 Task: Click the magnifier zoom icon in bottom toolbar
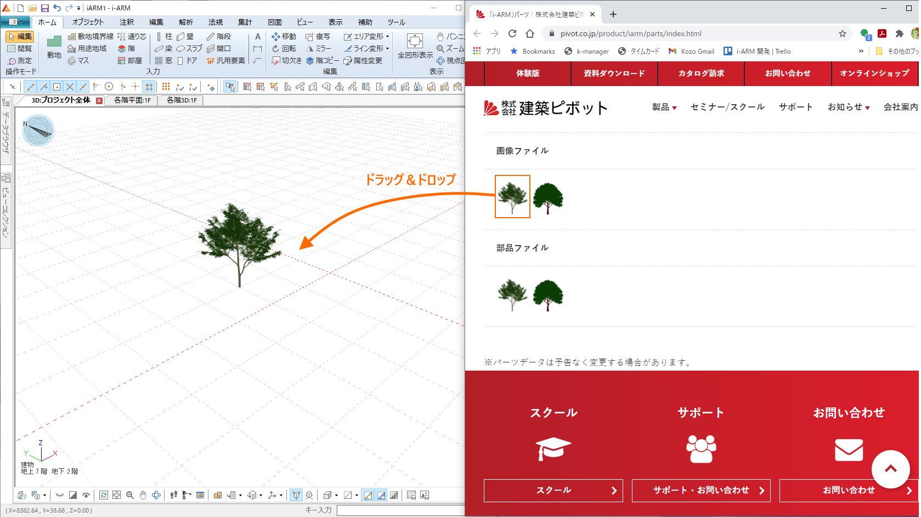point(130,495)
